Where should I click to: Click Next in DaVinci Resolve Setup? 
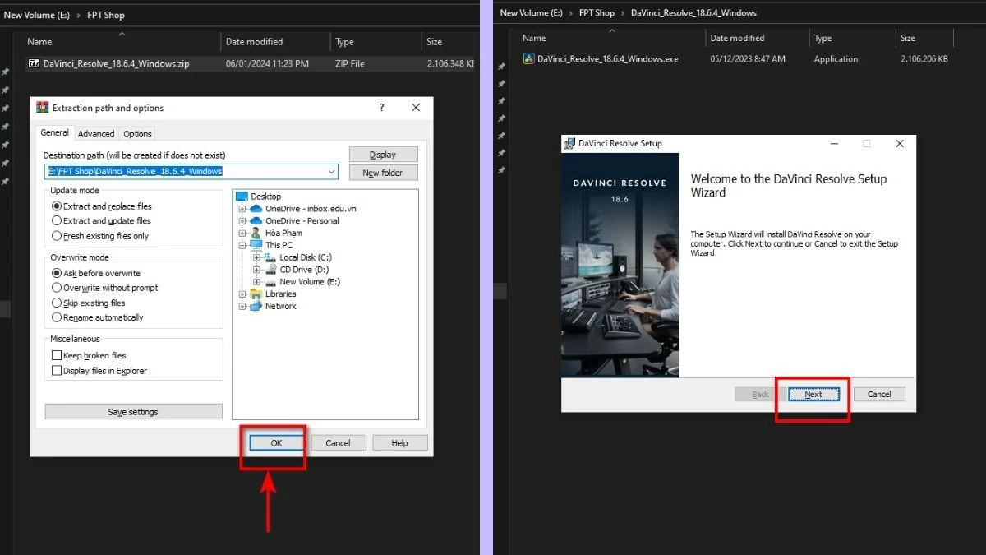[813, 395]
